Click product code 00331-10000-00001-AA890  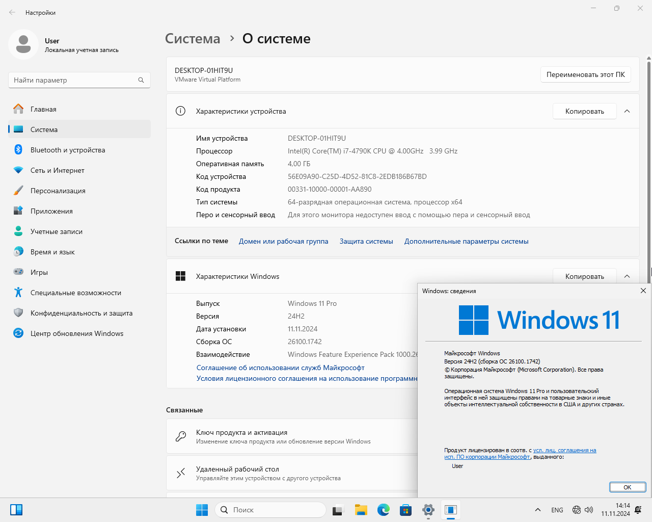330,189
